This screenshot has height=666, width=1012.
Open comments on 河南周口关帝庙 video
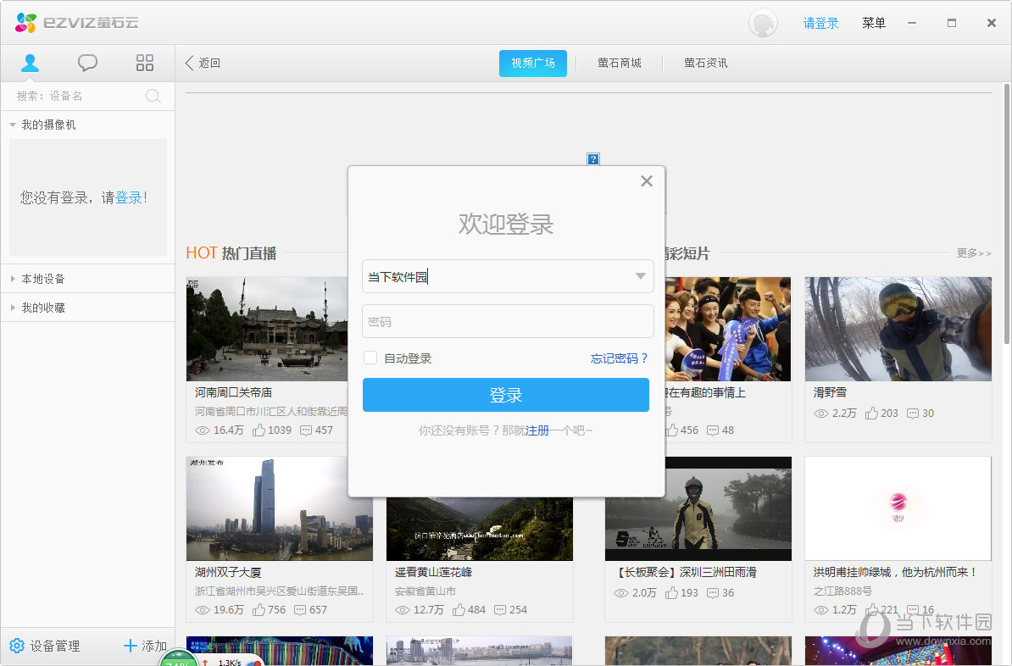click(306, 430)
